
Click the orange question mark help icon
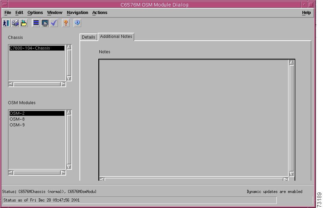pos(66,23)
